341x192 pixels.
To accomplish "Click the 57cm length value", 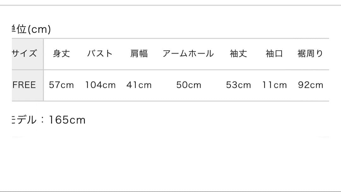I will tap(62, 85).
